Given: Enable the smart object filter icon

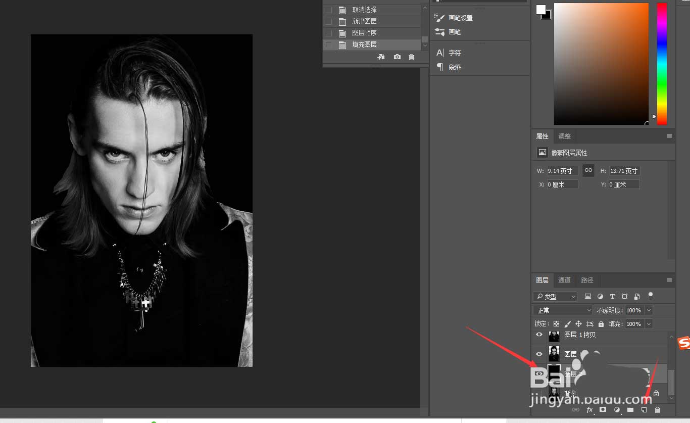Looking at the screenshot, I should pos(637,297).
